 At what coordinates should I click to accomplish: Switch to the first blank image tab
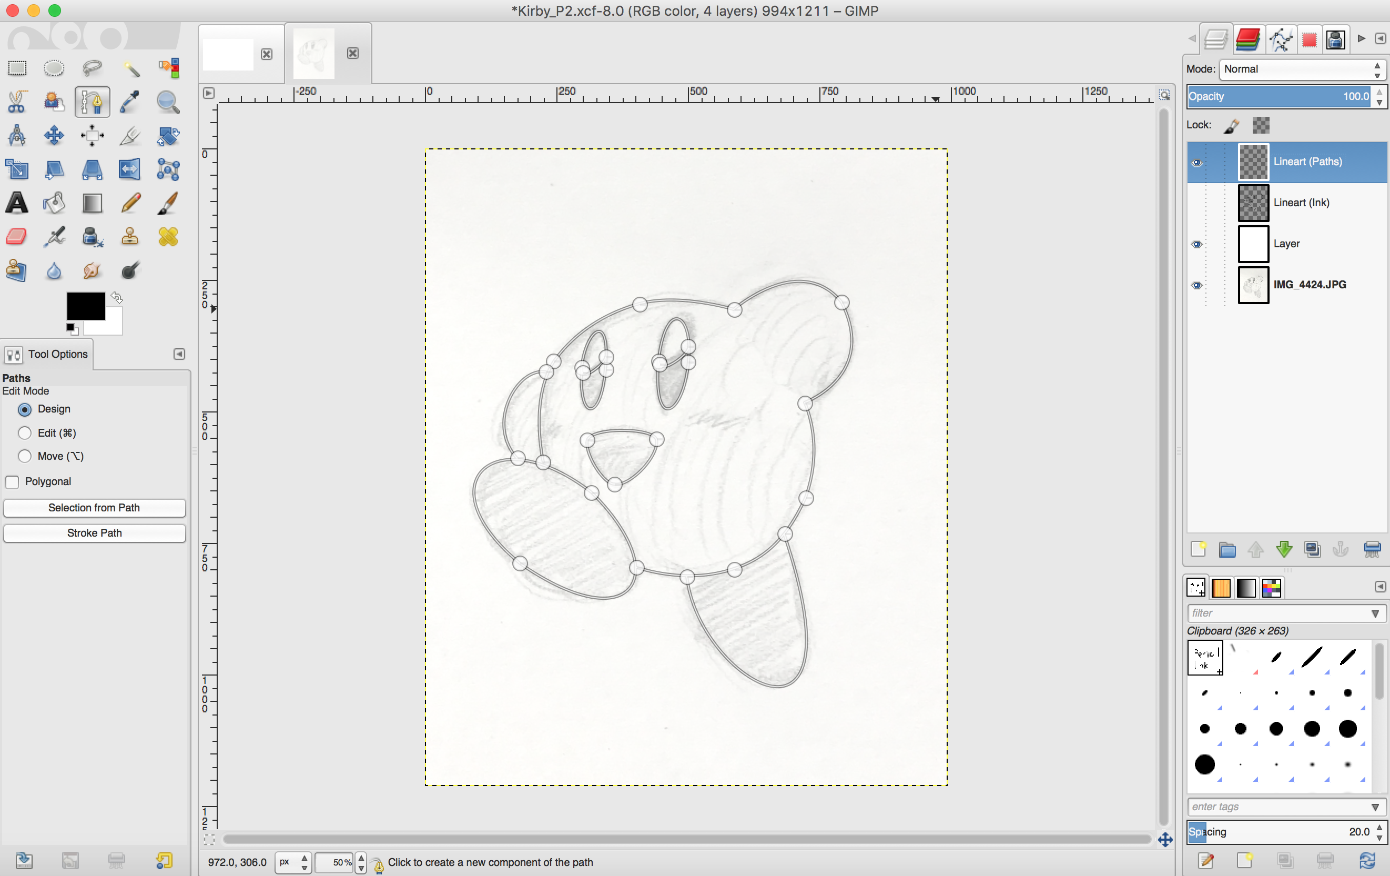229,54
